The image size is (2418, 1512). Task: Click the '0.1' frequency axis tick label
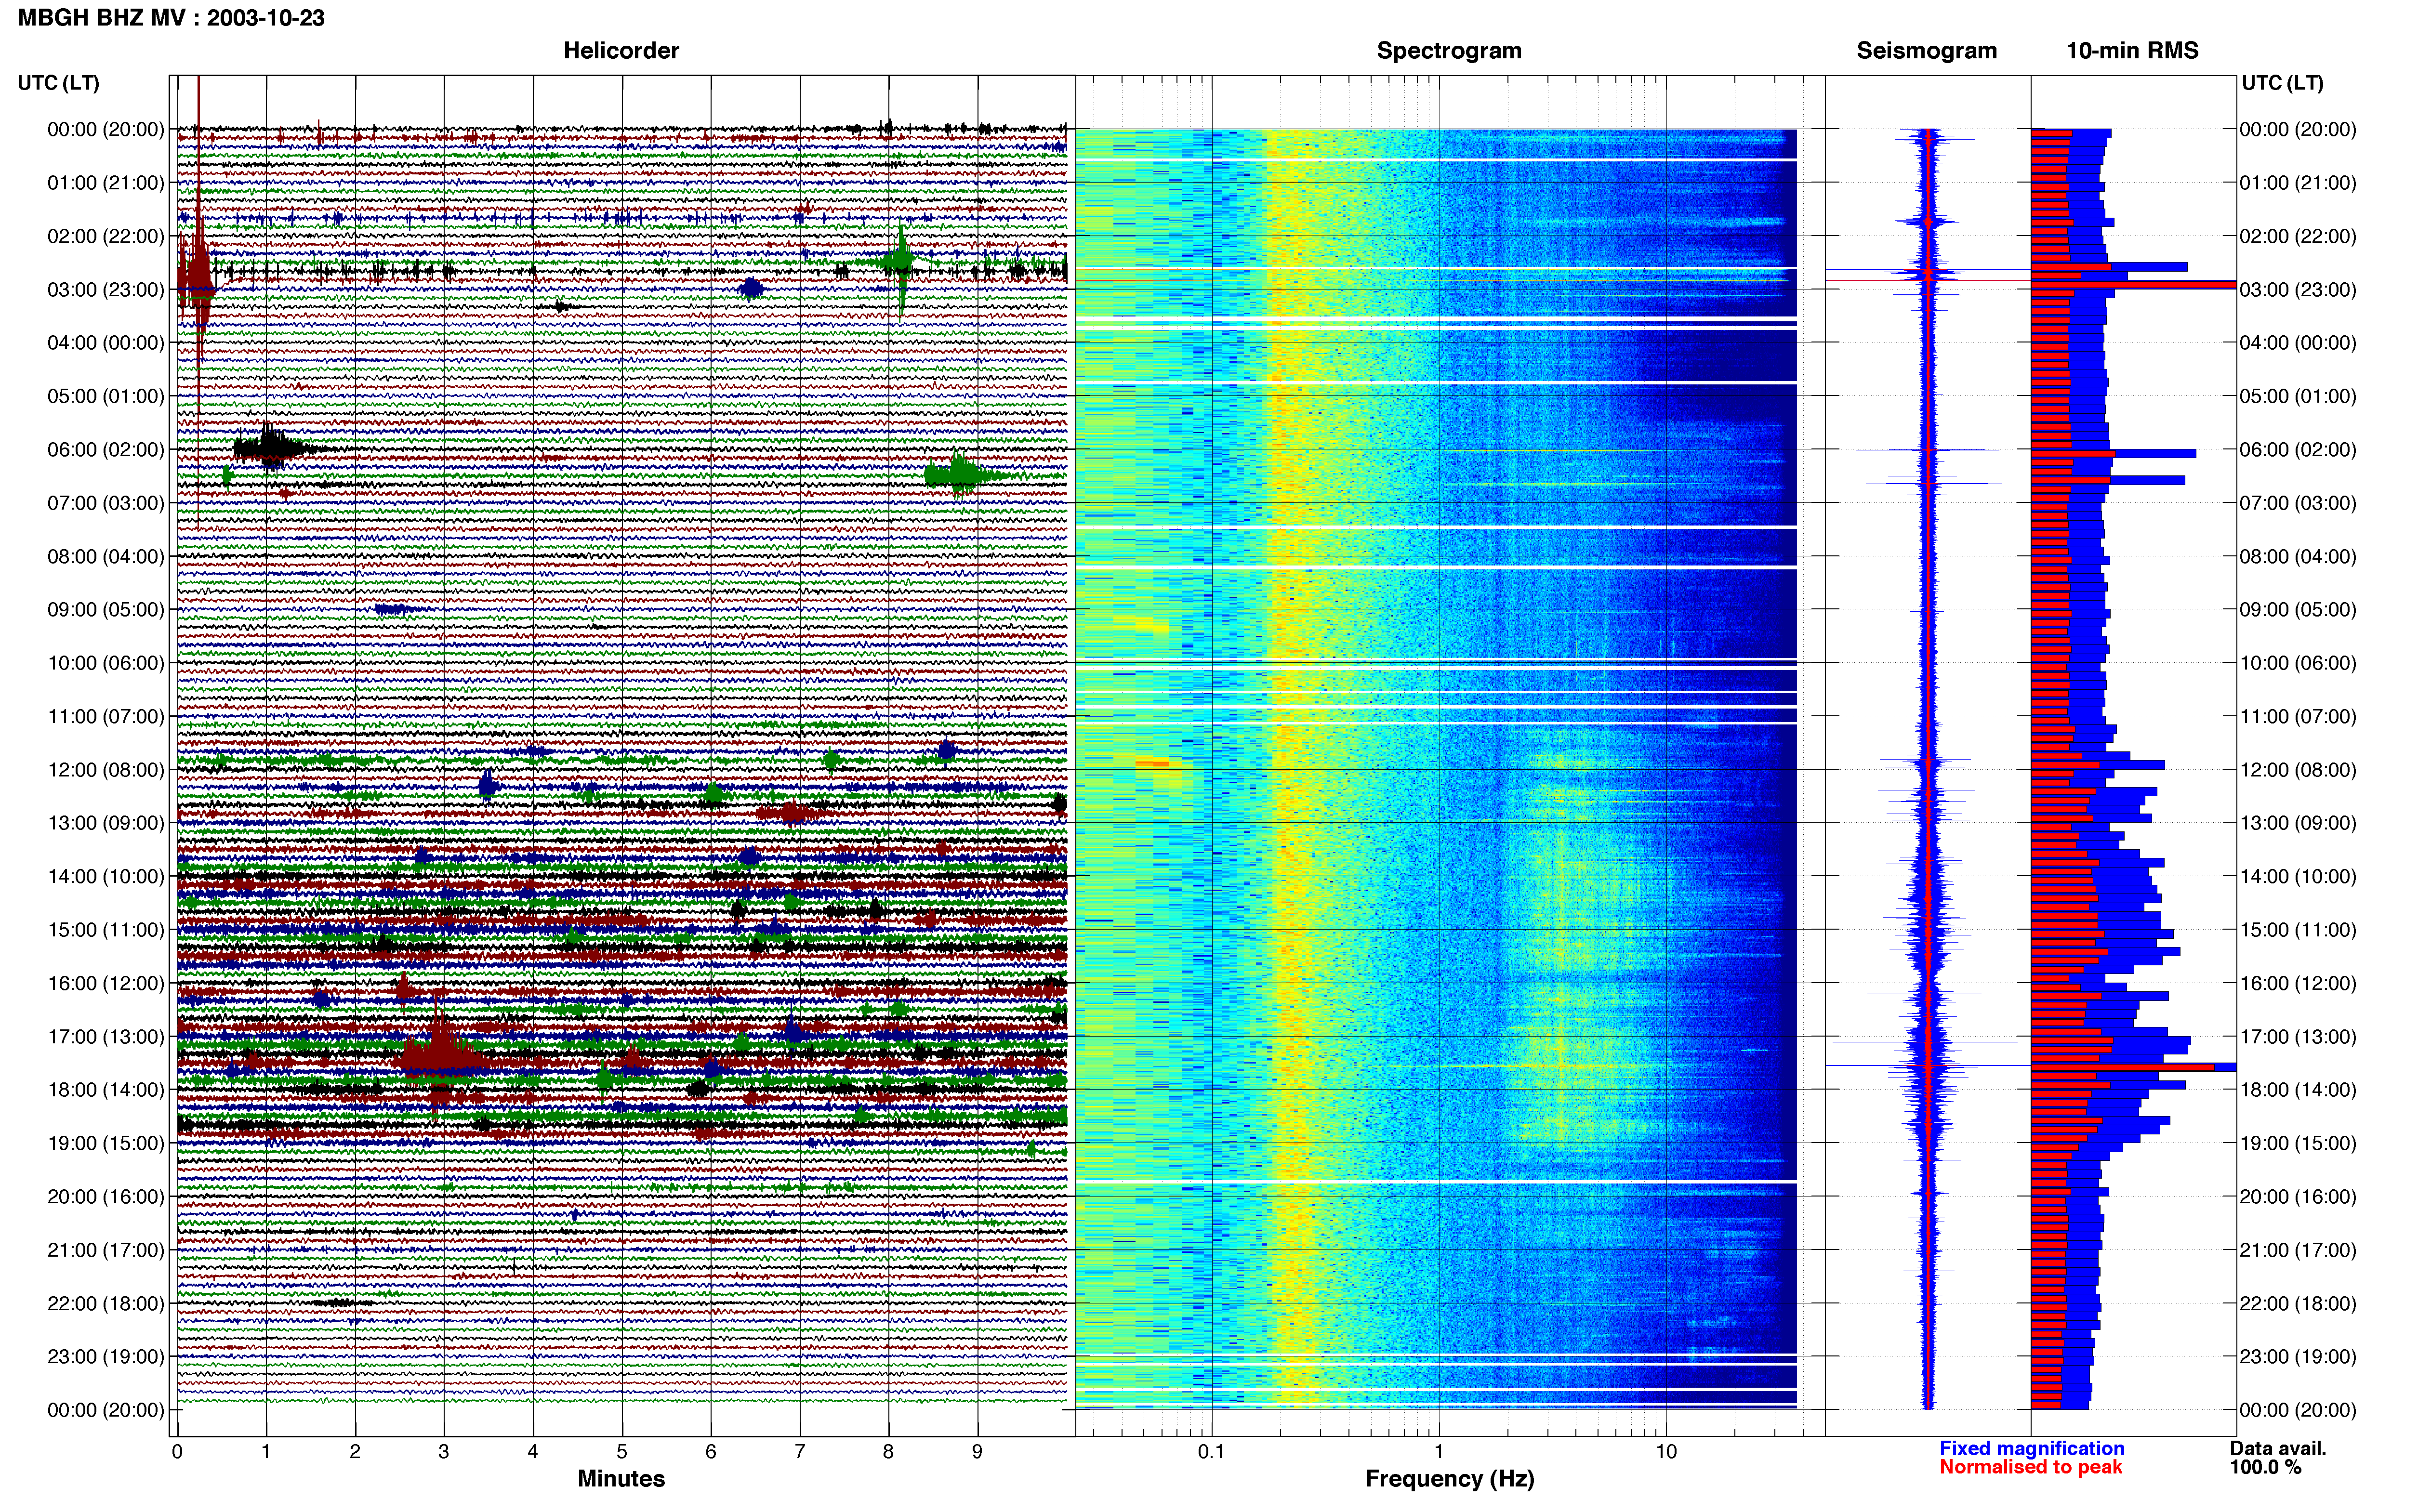tap(1211, 1452)
